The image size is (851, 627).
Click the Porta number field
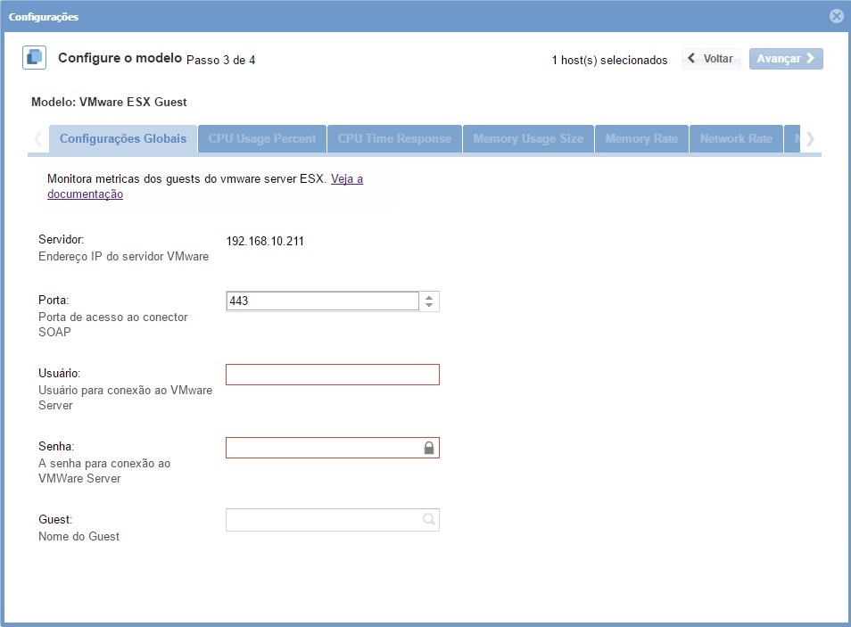(x=322, y=301)
